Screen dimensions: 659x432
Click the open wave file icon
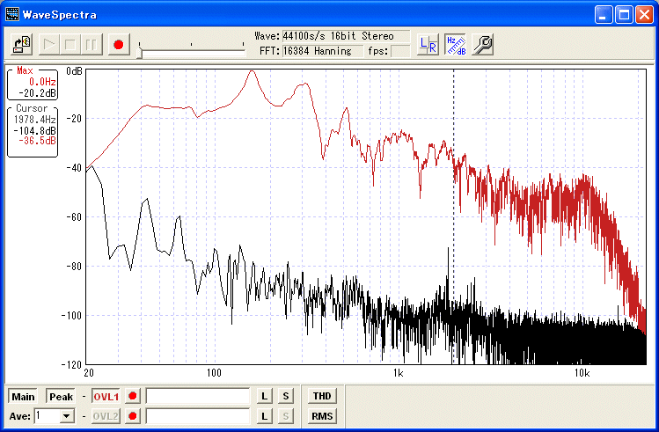[x=23, y=44]
